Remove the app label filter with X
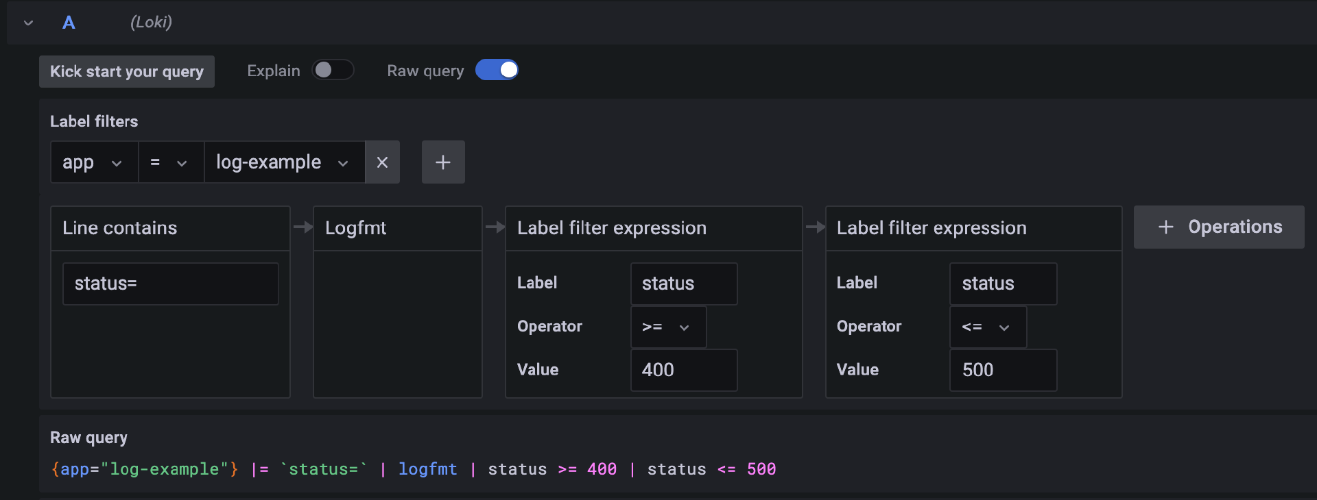1317x500 pixels. click(382, 162)
